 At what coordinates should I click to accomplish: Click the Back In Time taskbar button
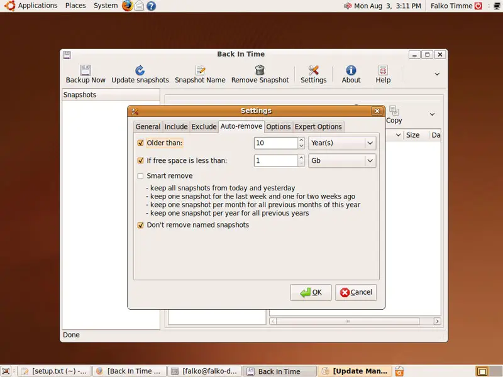coord(280,371)
